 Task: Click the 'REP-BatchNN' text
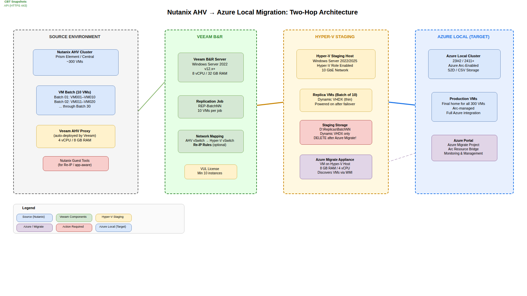click(x=210, y=106)
